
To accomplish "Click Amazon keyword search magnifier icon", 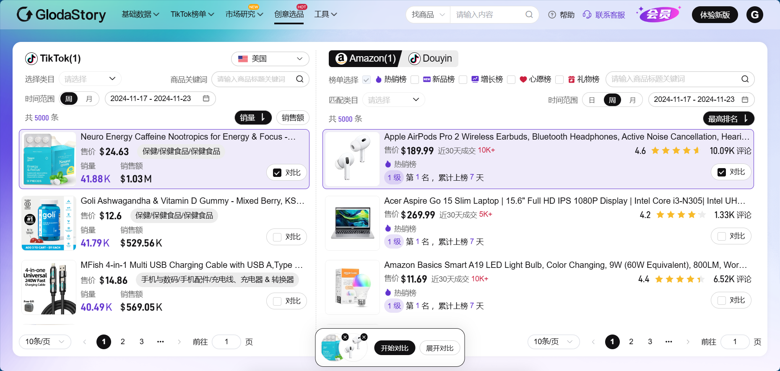I will [x=745, y=79].
